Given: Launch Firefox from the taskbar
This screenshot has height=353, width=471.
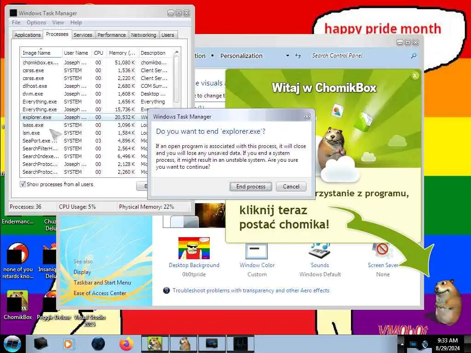Looking at the screenshot, I should 126,343.
